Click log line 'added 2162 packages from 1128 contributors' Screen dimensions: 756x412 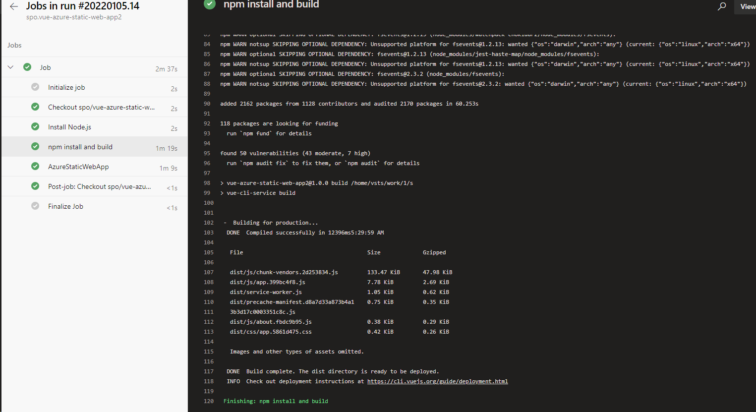click(x=349, y=104)
